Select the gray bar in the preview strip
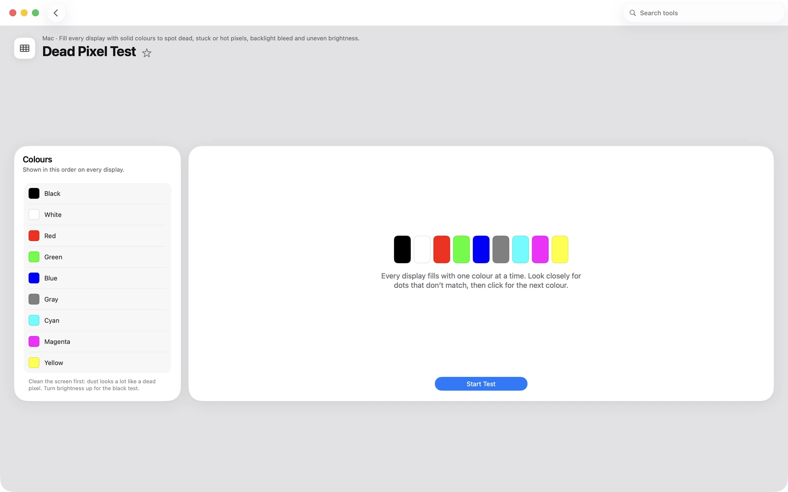Screen dimensions: 788x492 [501, 249]
